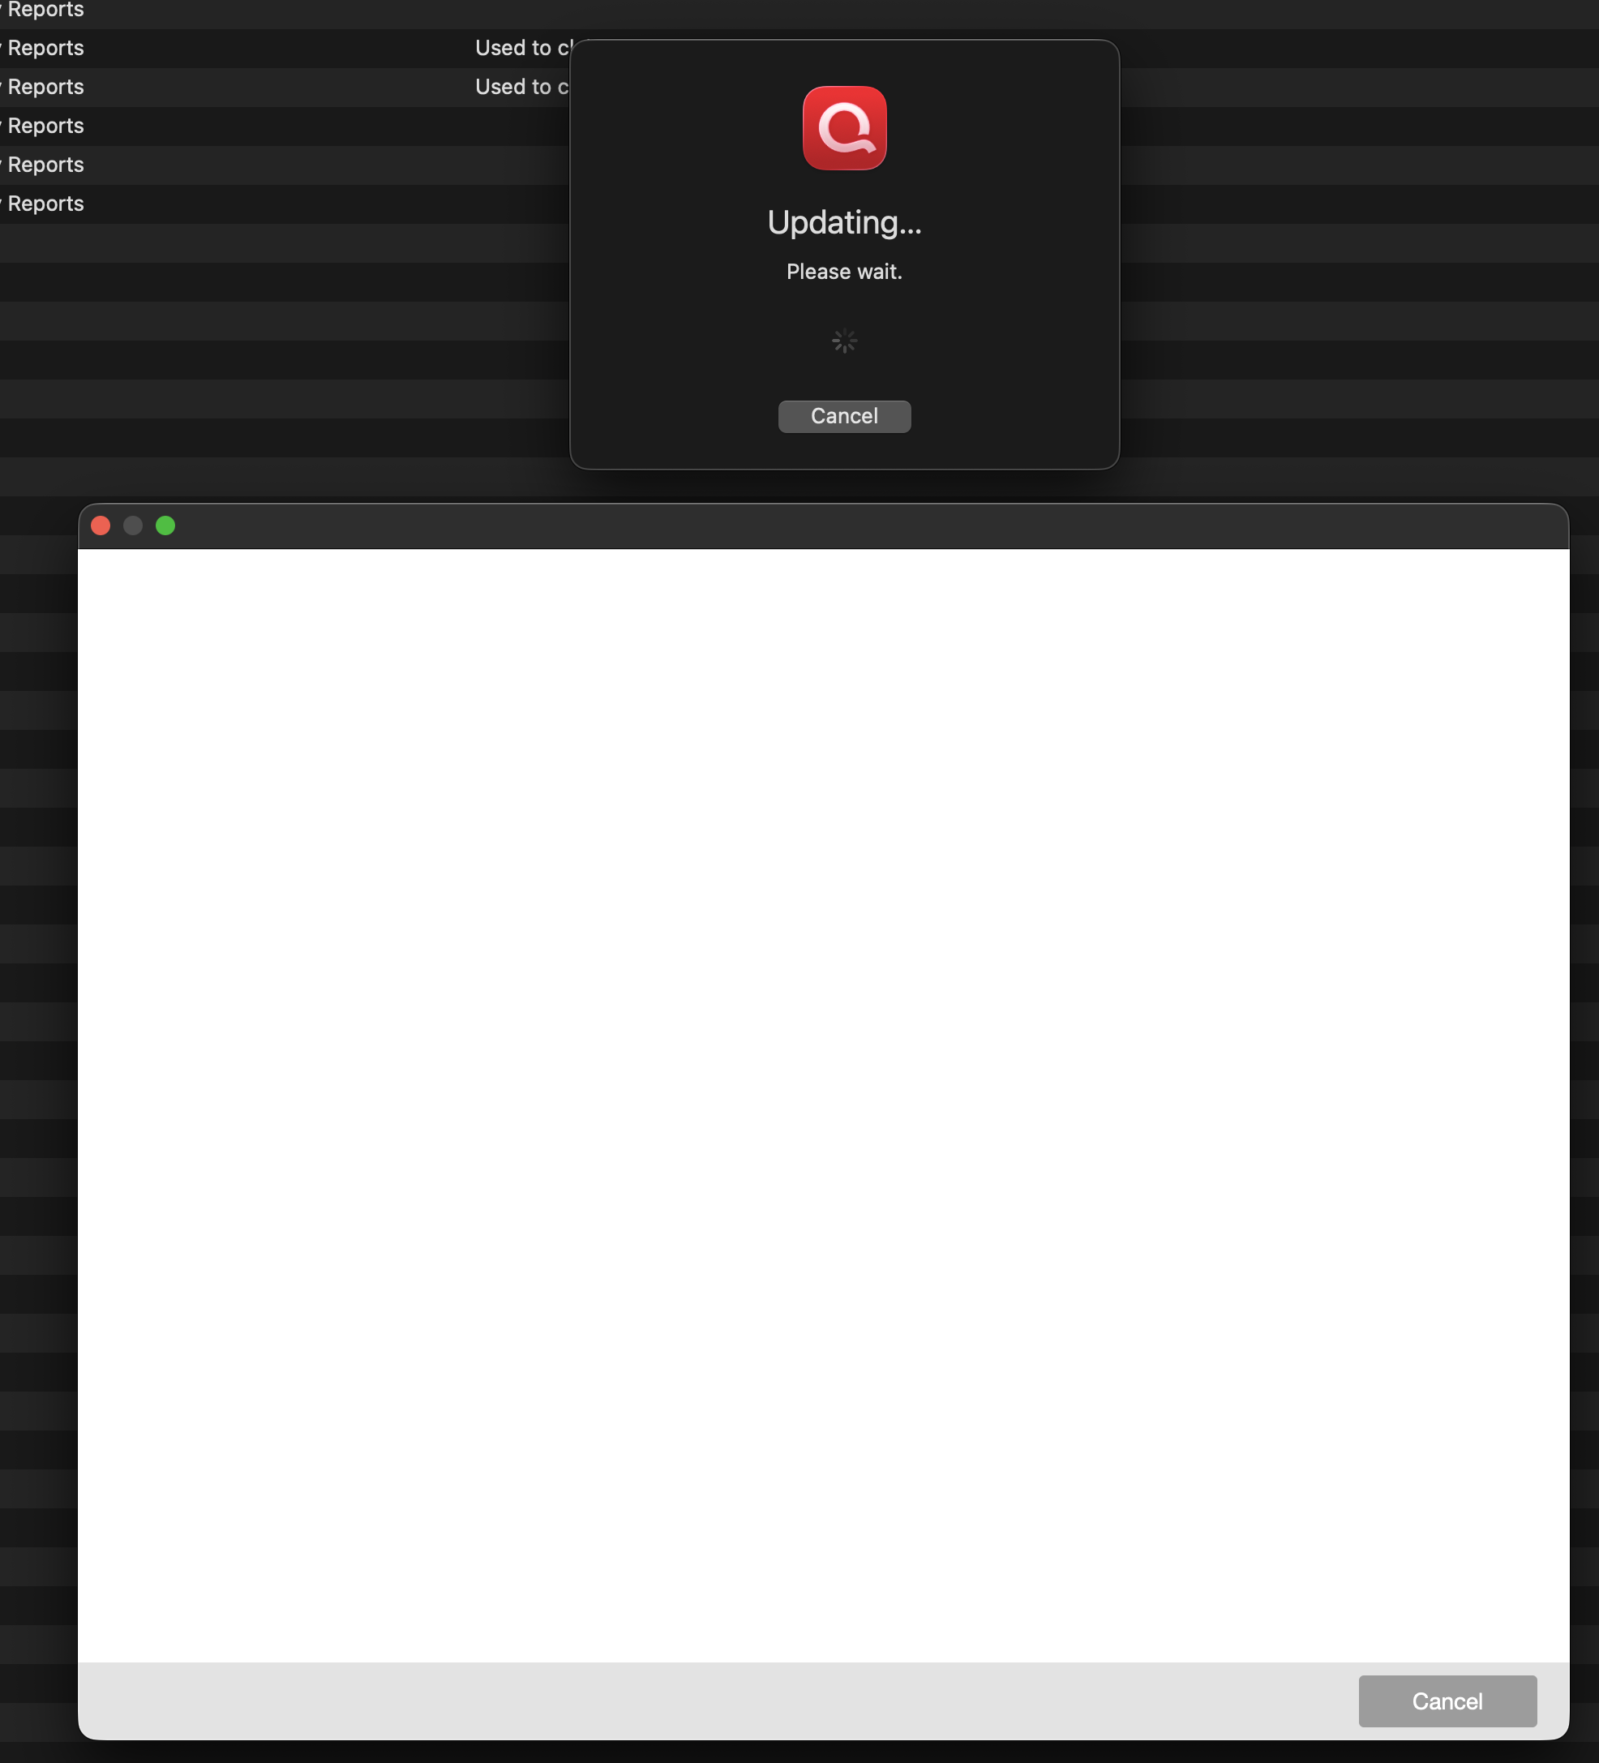Click the spinning progress indicator
Screen dimensions: 1599x1763
pyautogui.click(x=843, y=340)
